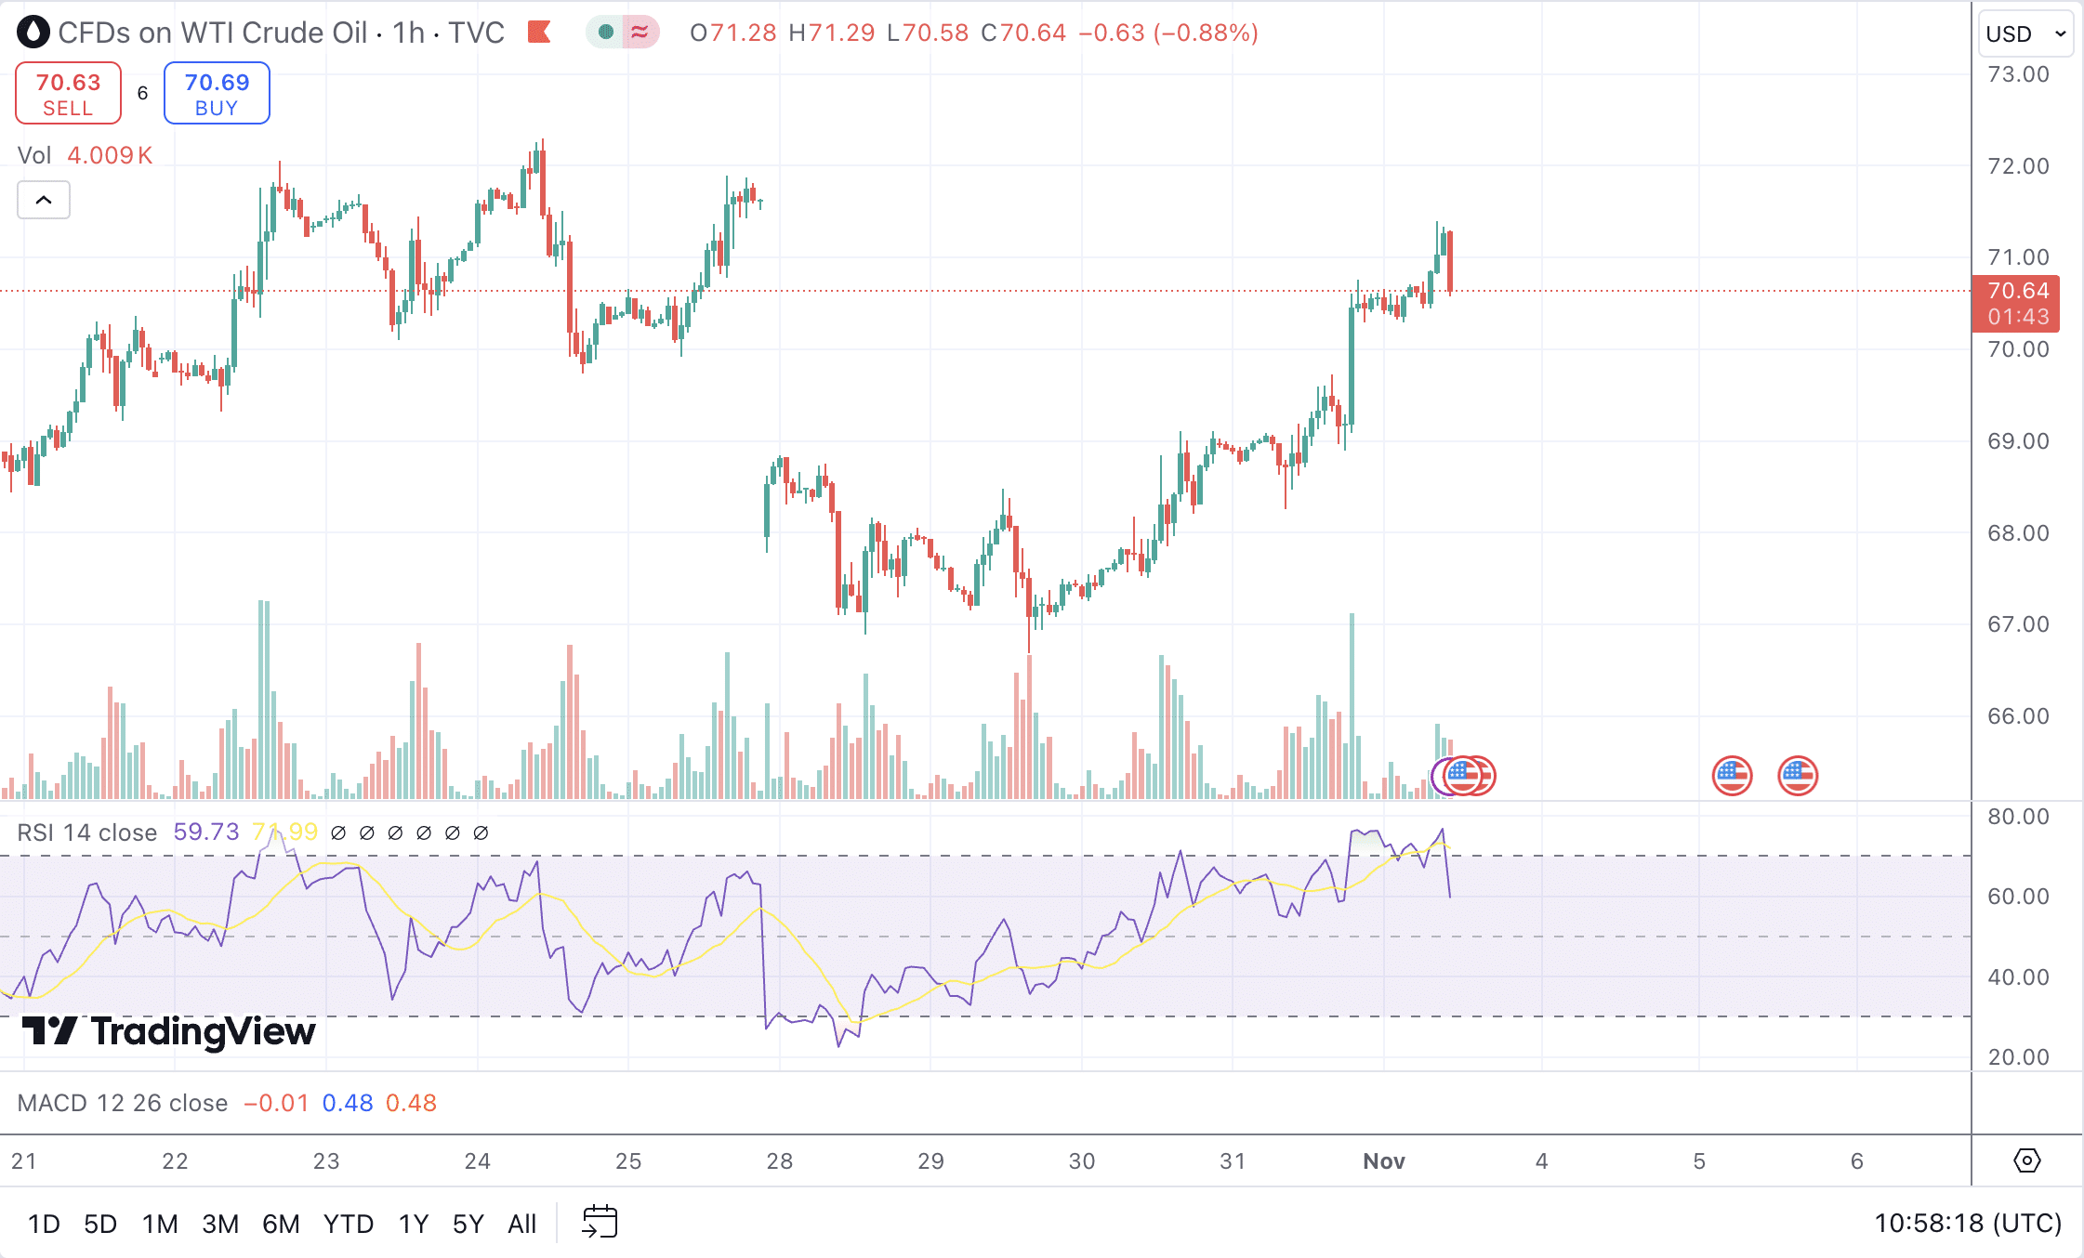Click the MACD 12 26 close label
The height and width of the screenshot is (1258, 2084).
click(x=122, y=1103)
